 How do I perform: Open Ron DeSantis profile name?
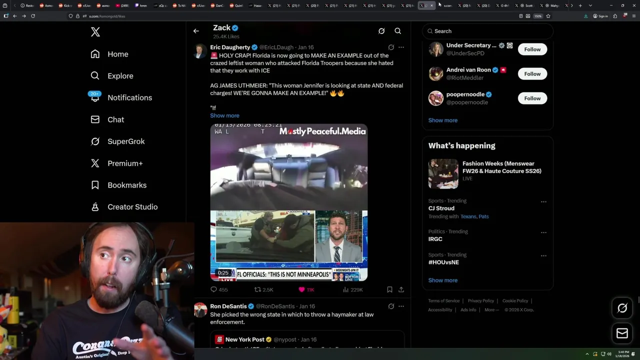(x=228, y=306)
